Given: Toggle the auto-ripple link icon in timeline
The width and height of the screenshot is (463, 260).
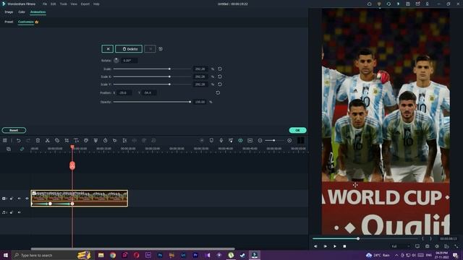Looking at the screenshot, I should (22, 149).
